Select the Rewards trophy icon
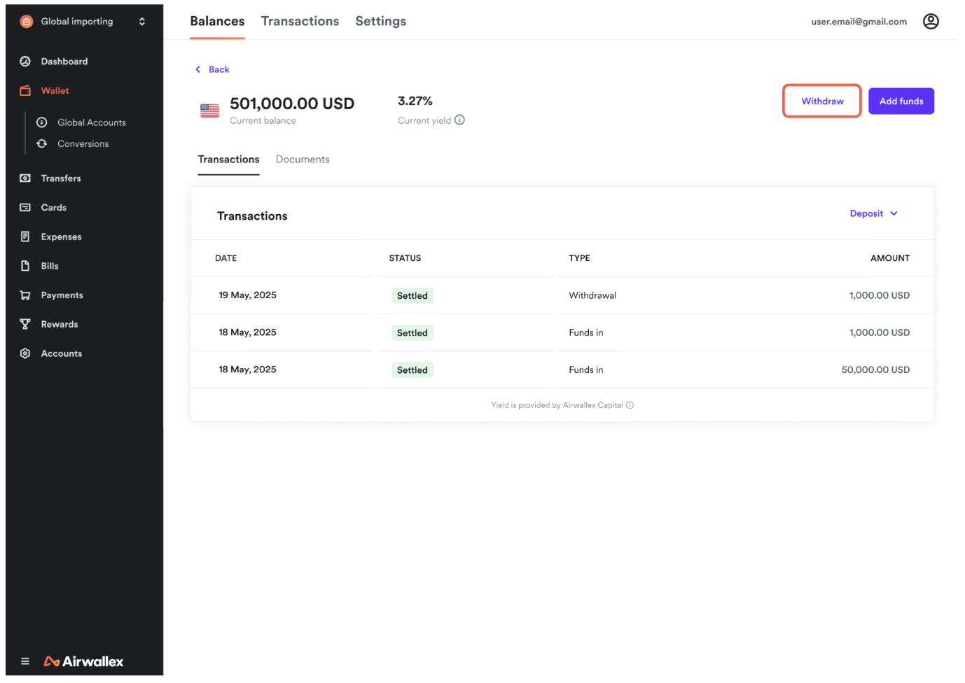965x683 pixels. click(x=25, y=324)
